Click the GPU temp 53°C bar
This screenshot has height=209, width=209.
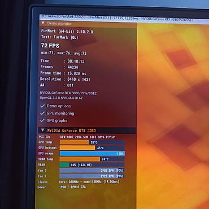(92, 142)
